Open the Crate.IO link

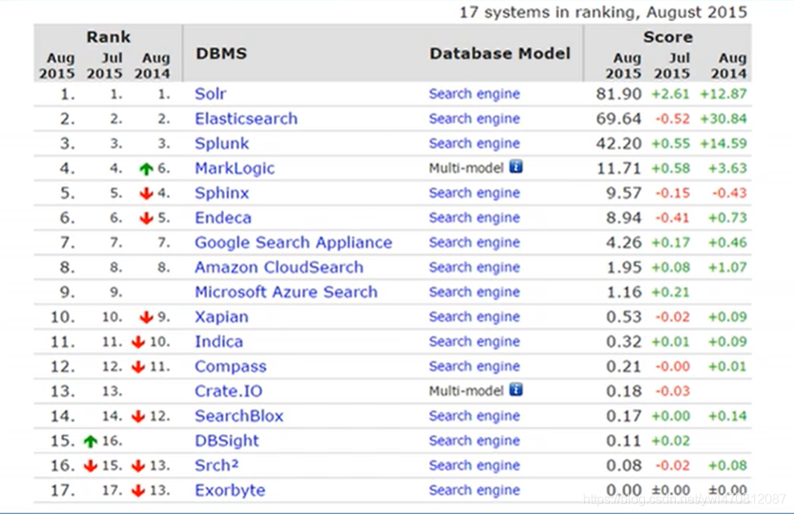[x=228, y=392]
